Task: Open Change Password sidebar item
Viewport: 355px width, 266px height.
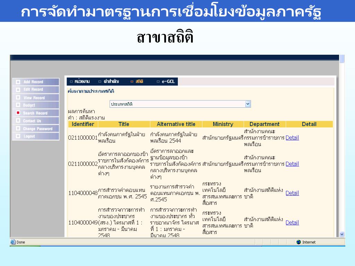Action: (36, 128)
